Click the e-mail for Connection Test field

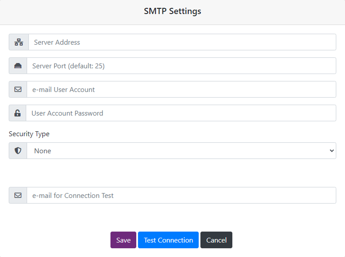tap(181, 195)
